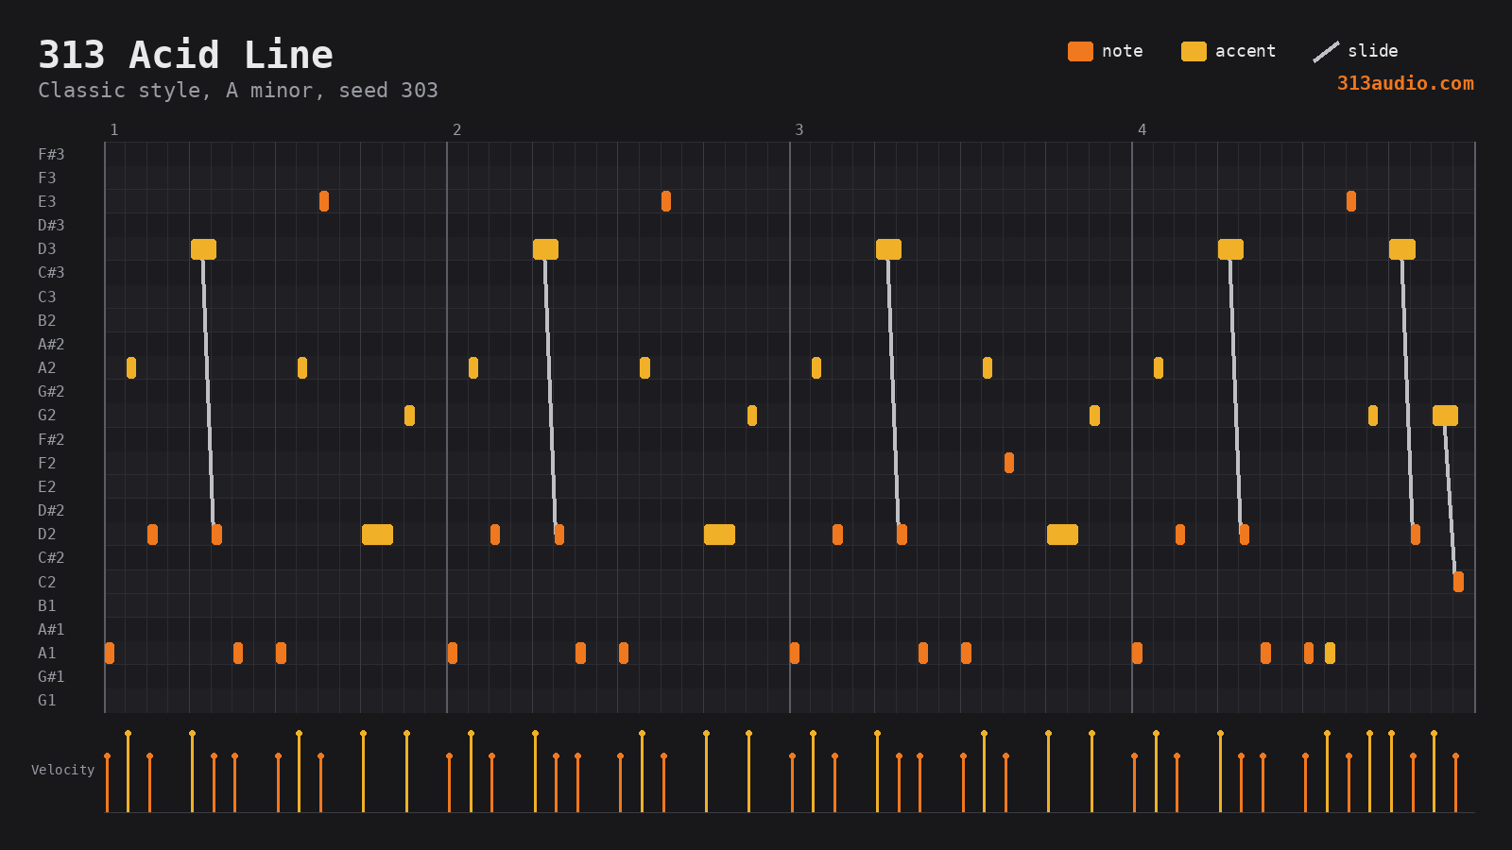Click the G#2 pitch row label
1512x850 pixels.
tap(51, 391)
